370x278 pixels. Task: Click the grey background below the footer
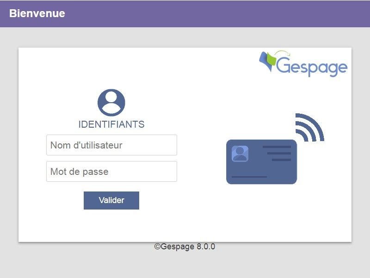[x=185, y=265]
